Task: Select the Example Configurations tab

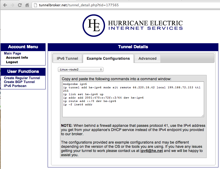Action: click(x=108, y=58)
